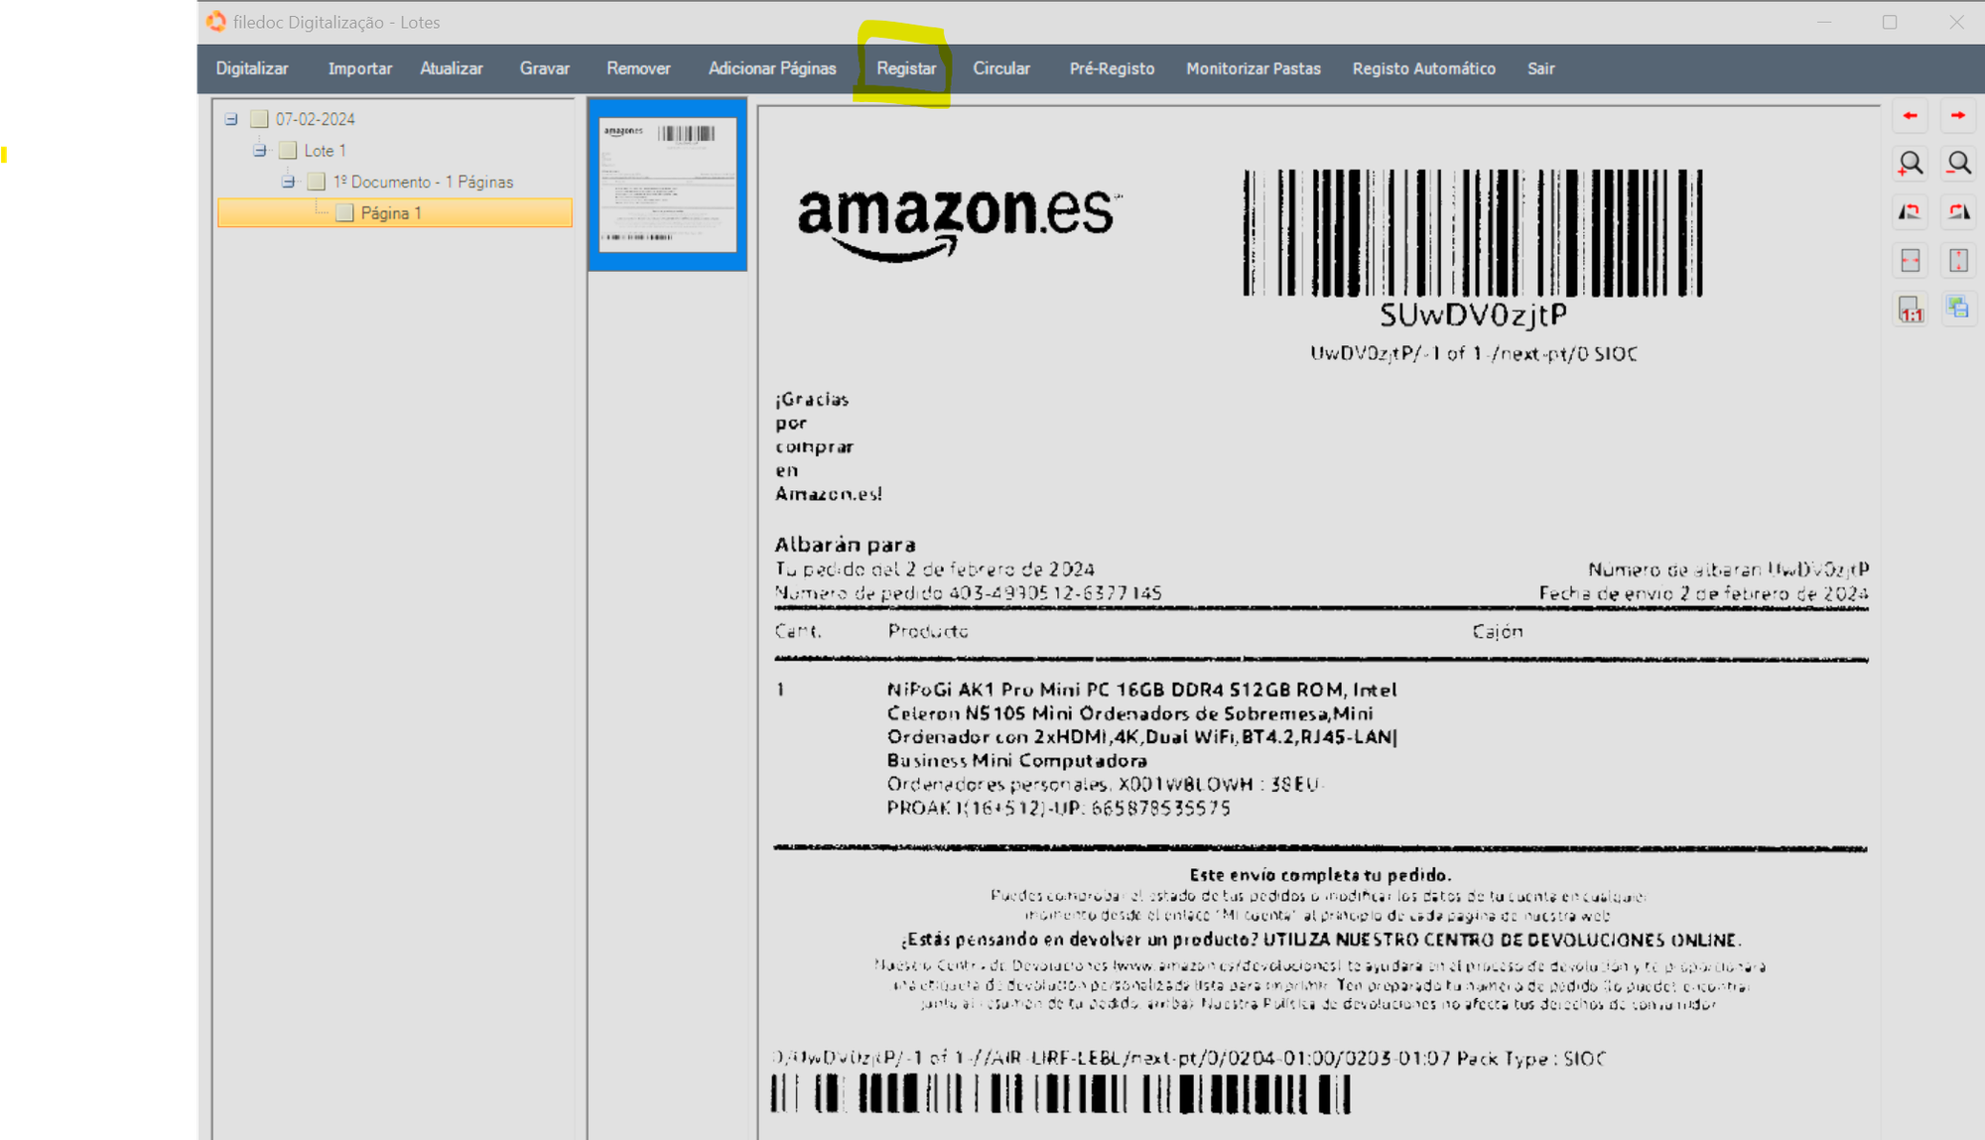1985x1140 pixels.
Task: Click the highlighted Registar item
Action: pos(906,68)
